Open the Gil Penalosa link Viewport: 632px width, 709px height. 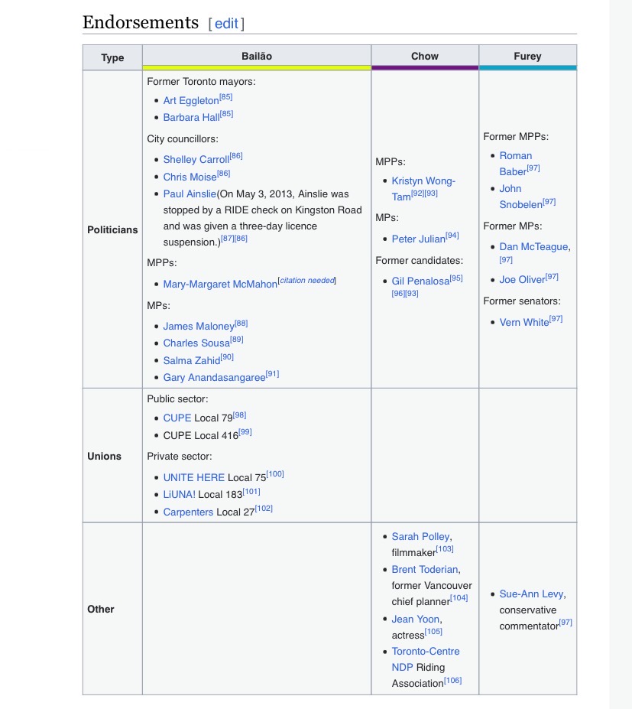click(420, 281)
